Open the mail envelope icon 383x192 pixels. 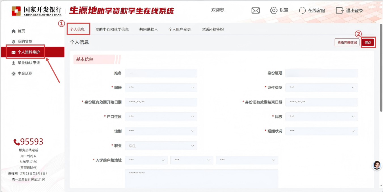coord(256,10)
